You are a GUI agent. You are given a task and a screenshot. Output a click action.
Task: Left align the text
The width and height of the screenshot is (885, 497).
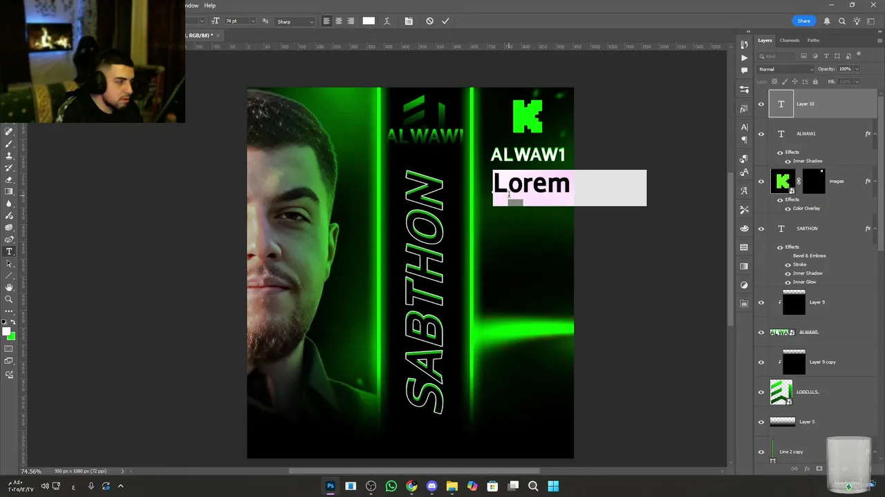(x=326, y=21)
